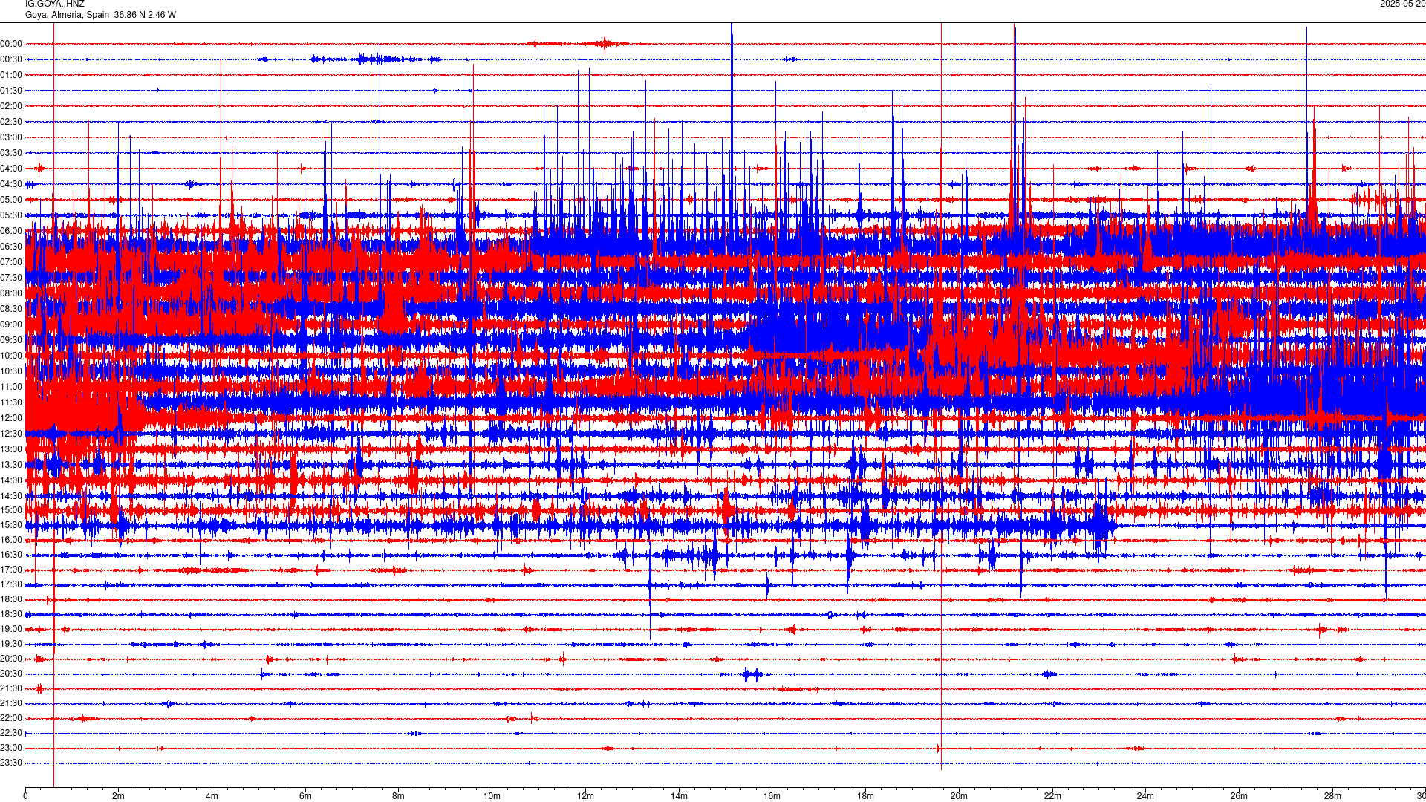Viewport: 1426px width, 802px height.
Task: Select the 13:00 time row label
Action: (x=11, y=449)
